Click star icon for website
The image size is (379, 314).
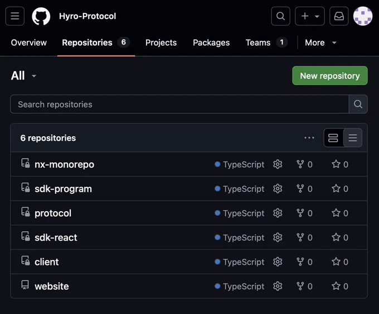tap(336, 286)
